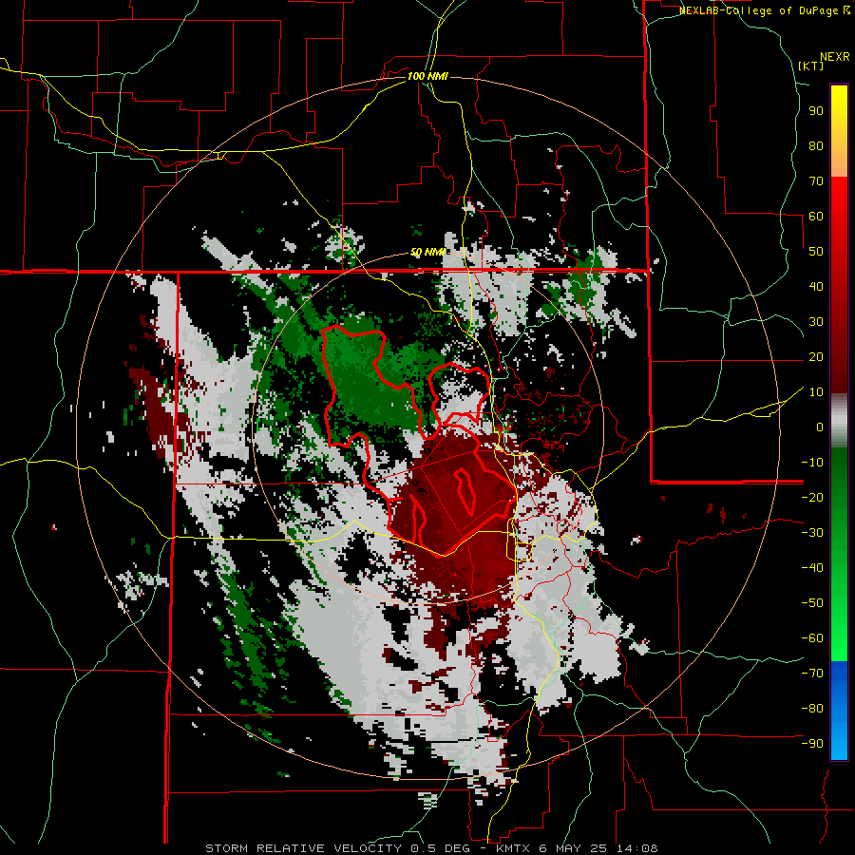
Task: Click the -50 value on the velocity scale
Action: coord(812,603)
